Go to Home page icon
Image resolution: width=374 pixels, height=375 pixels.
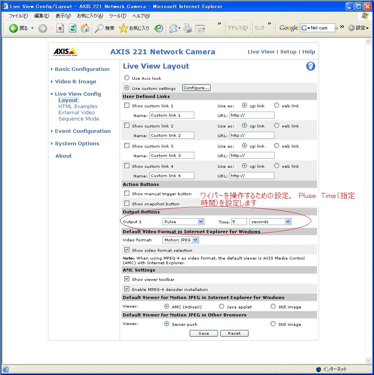[x=85, y=28]
